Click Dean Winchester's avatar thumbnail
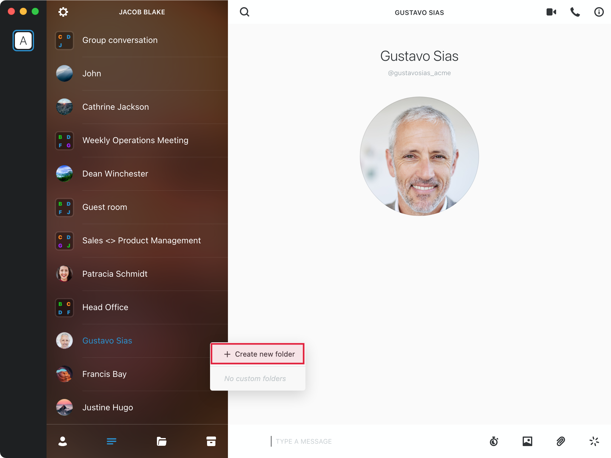 (64, 174)
